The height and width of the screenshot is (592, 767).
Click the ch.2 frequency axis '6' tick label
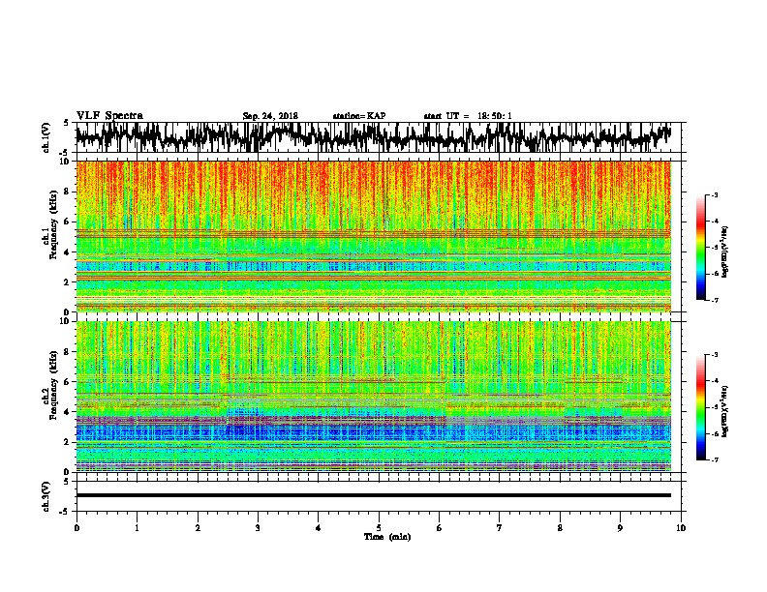pyautogui.click(x=67, y=381)
